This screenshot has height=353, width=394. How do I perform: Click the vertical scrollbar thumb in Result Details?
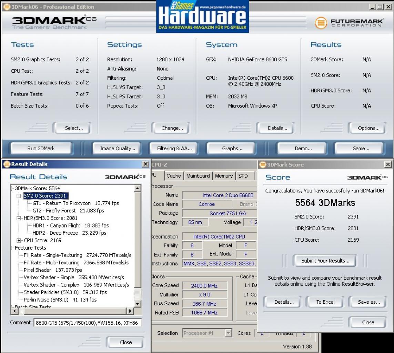[138, 240]
